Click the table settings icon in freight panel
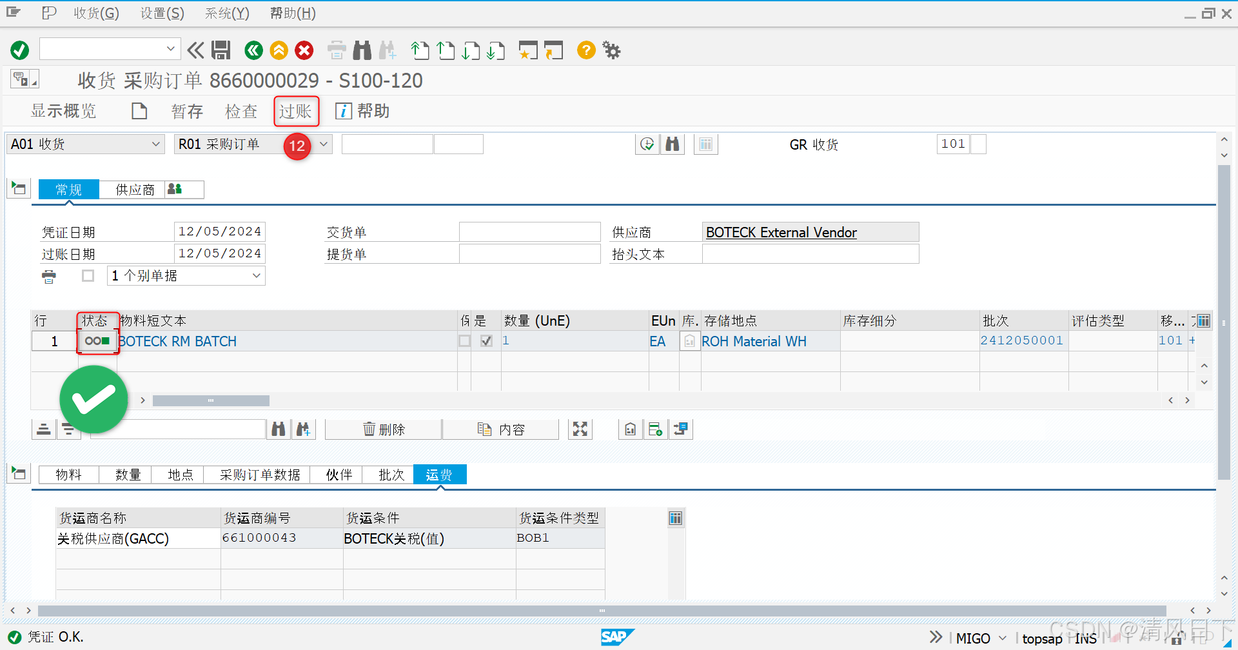 point(675,518)
